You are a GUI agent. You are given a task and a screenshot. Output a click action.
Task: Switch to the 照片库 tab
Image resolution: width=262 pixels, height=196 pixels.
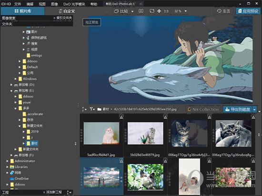[x=22, y=11]
